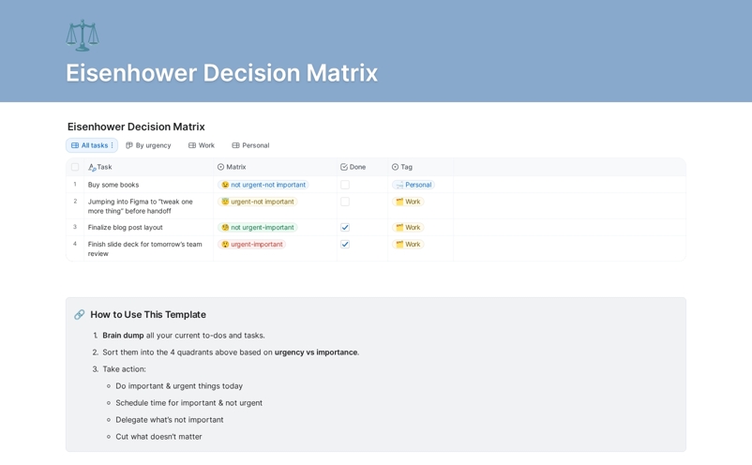Click the Task column title icon
The image size is (752, 465).
[x=92, y=167]
